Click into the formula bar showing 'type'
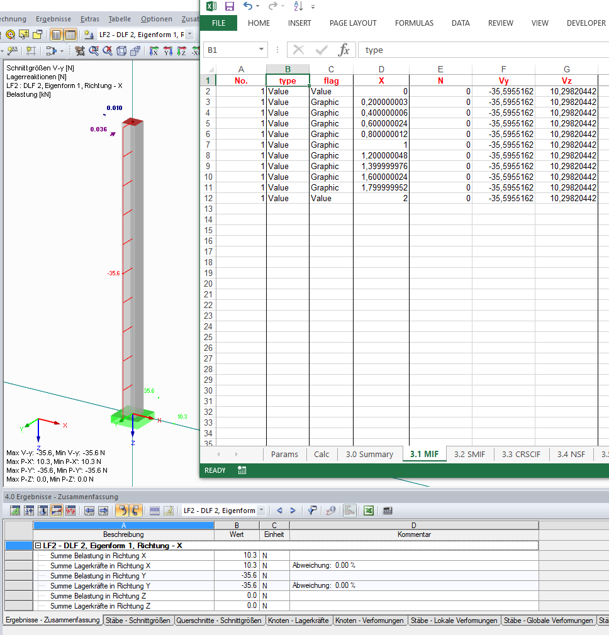Image resolution: width=609 pixels, height=635 pixels. click(483, 50)
